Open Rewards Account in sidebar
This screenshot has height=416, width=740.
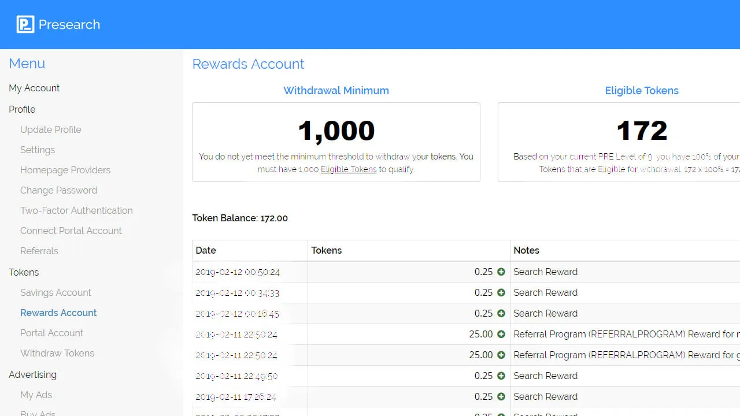tap(58, 313)
